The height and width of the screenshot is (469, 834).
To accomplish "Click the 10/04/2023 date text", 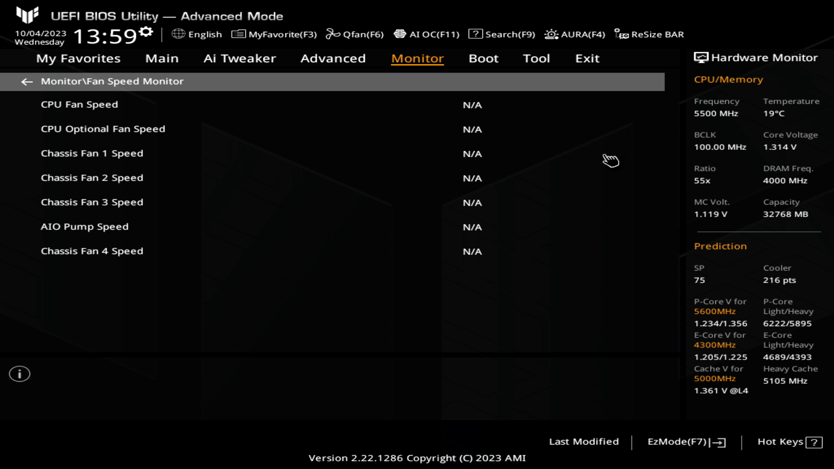I will point(40,33).
